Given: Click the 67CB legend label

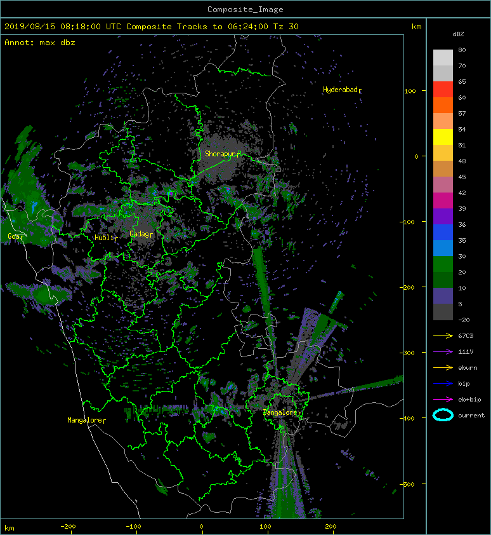Looking at the screenshot, I should click(x=466, y=335).
